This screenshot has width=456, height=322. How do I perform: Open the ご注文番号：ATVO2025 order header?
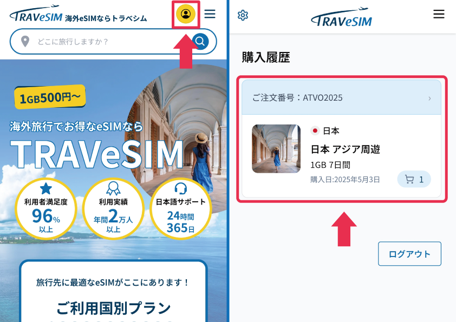341,97
